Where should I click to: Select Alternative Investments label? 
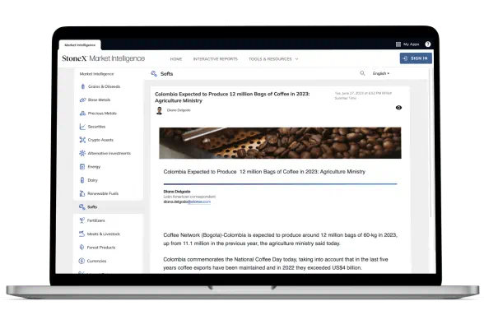(x=109, y=153)
